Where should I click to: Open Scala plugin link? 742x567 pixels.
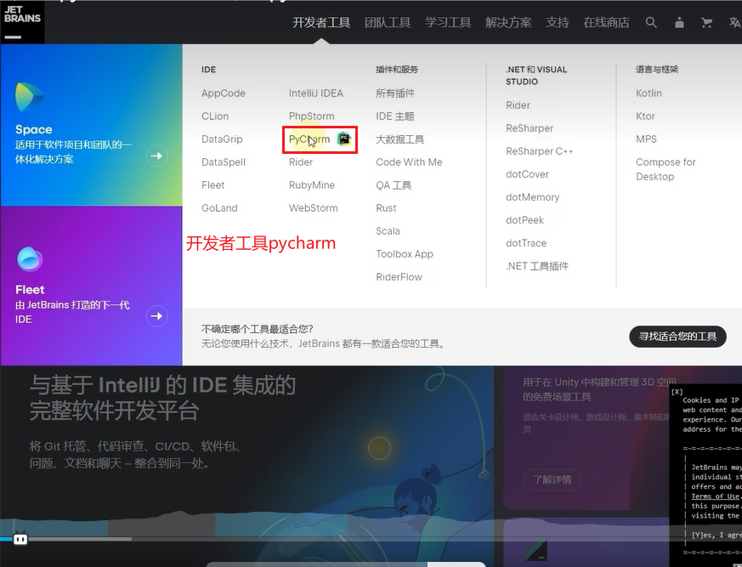tap(388, 231)
